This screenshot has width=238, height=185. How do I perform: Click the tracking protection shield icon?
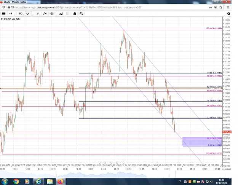(4, 7)
